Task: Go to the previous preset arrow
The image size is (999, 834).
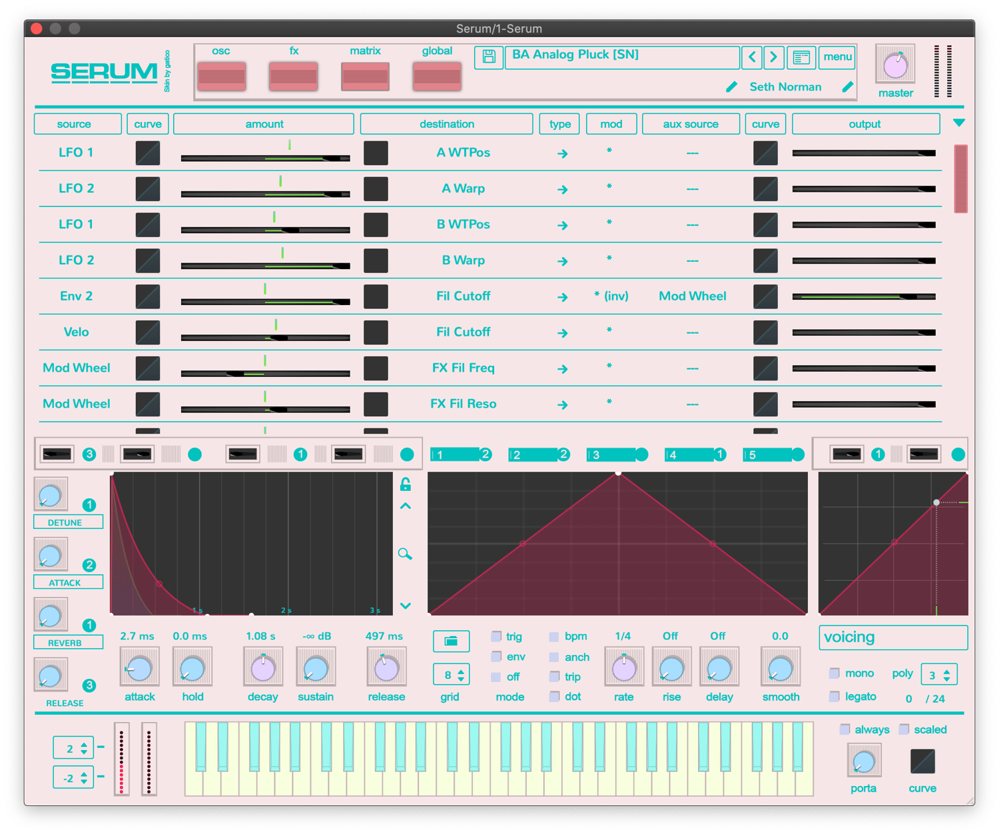Action: (752, 57)
